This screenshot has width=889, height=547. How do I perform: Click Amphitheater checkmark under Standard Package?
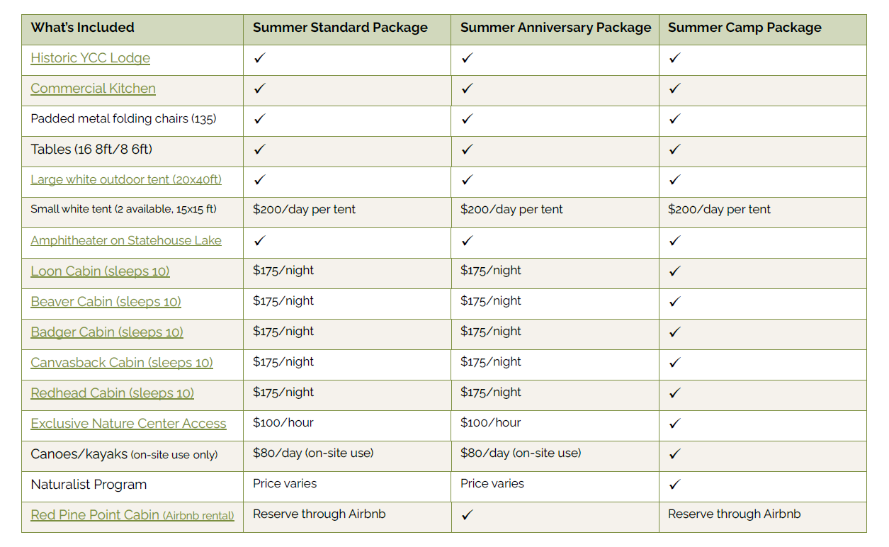tap(259, 241)
